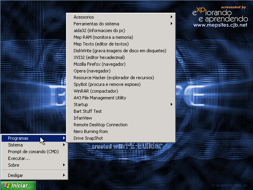Open WinRAR (compactador)
Image resolution: width=253 pixels, height=190 pixels.
(x=121, y=91)
